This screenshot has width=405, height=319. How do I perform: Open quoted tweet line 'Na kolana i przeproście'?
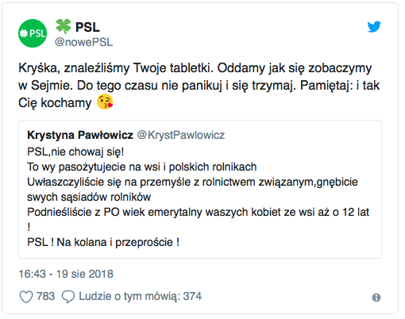pyautogui.click(x=115, y=242)
